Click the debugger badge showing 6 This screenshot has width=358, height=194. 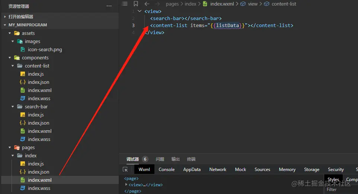click(145, 159)
